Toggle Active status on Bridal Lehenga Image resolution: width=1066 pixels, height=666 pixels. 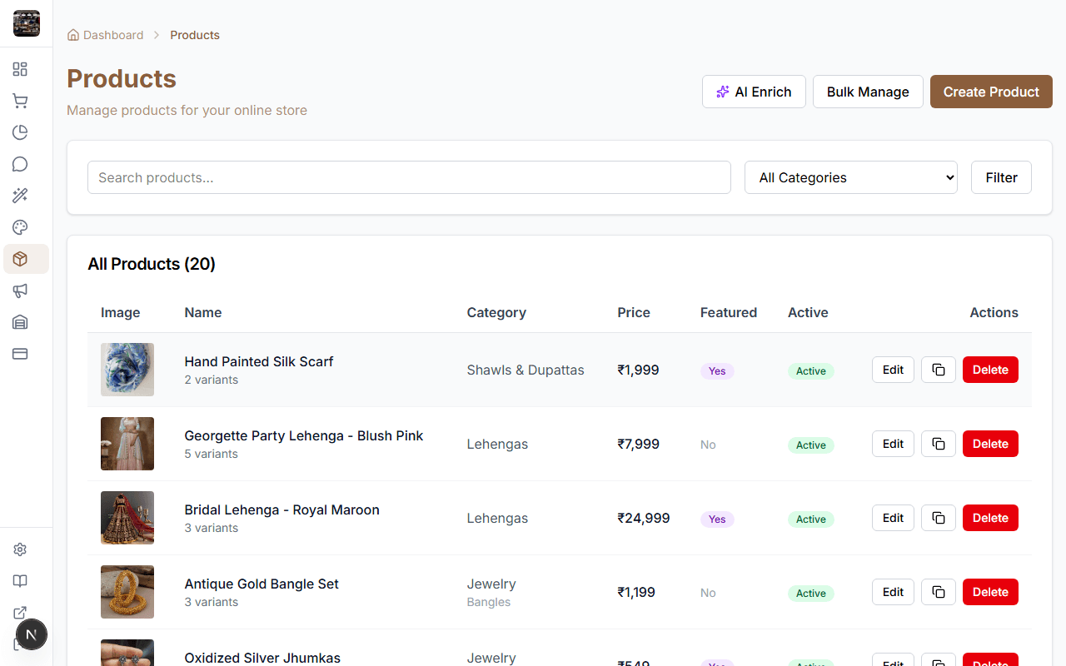tap(810, 519)
